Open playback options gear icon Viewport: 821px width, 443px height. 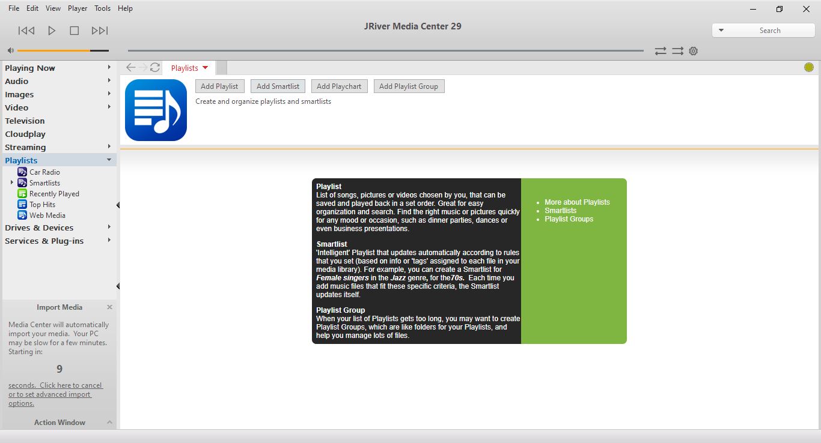click(694, 51)
